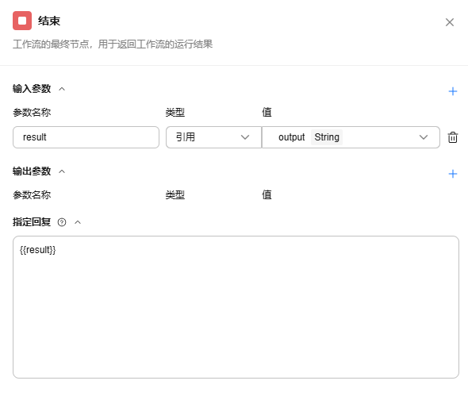Add a new input parameter with plus icon
468x396 pixels.
pyautogui.click(x=453, y=91)
